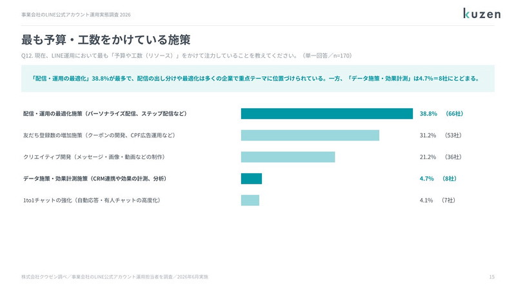Viewport: 516px width, 290px height.
Task: Click the label 1to1チャットの強化
Action: [92, 200]
